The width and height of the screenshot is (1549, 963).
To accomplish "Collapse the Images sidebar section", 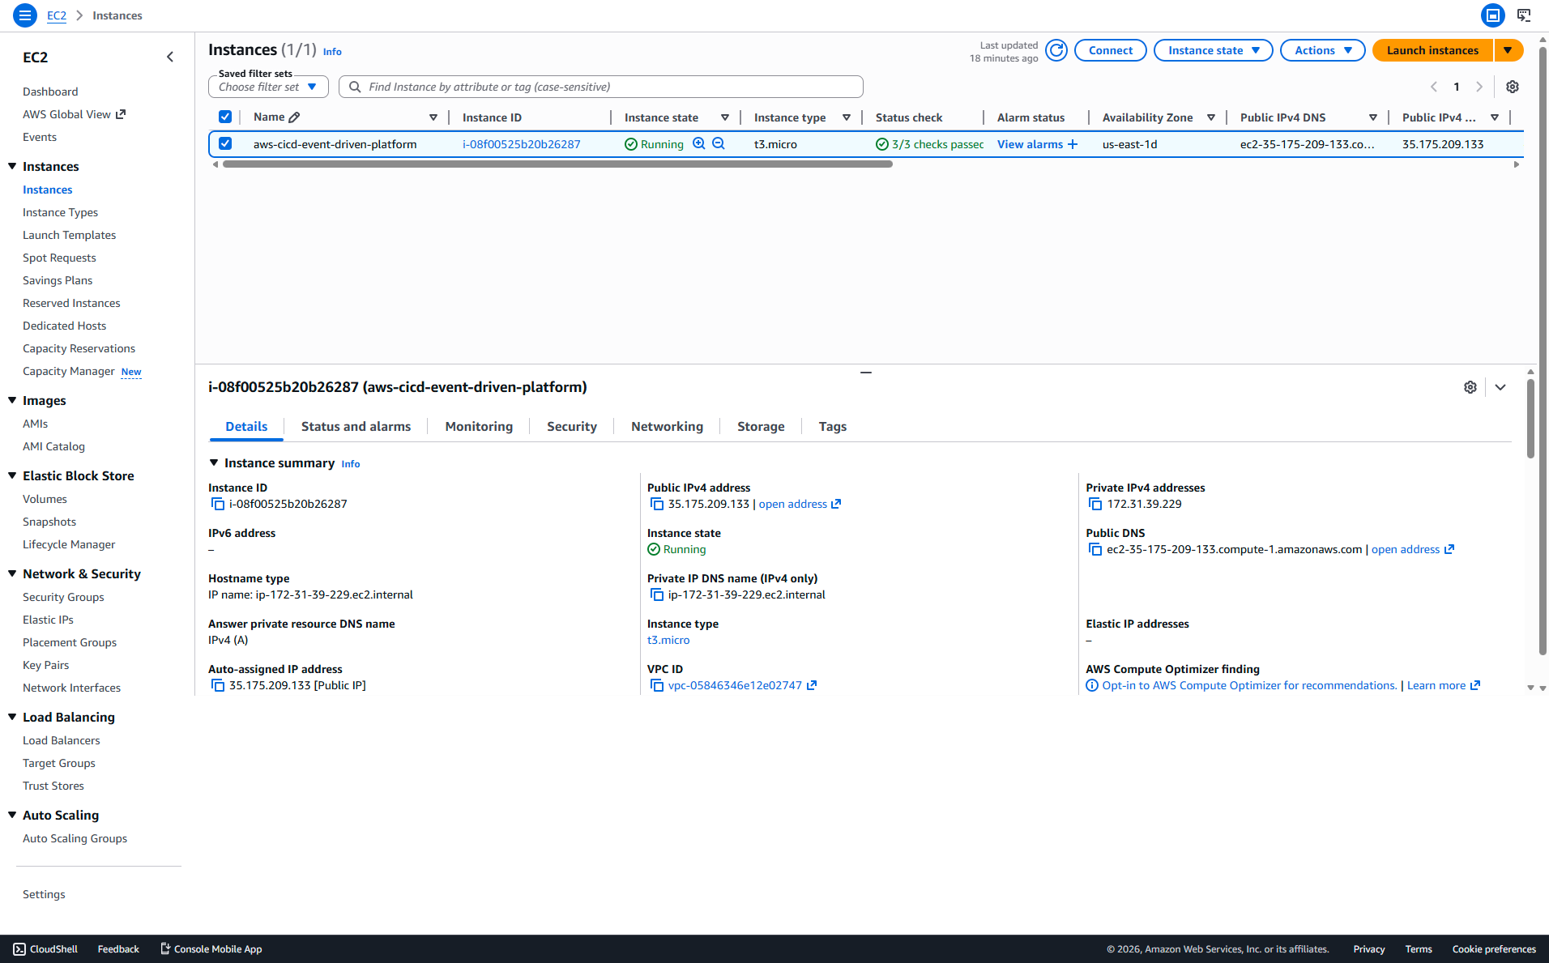I will click(x=12, y=400).
